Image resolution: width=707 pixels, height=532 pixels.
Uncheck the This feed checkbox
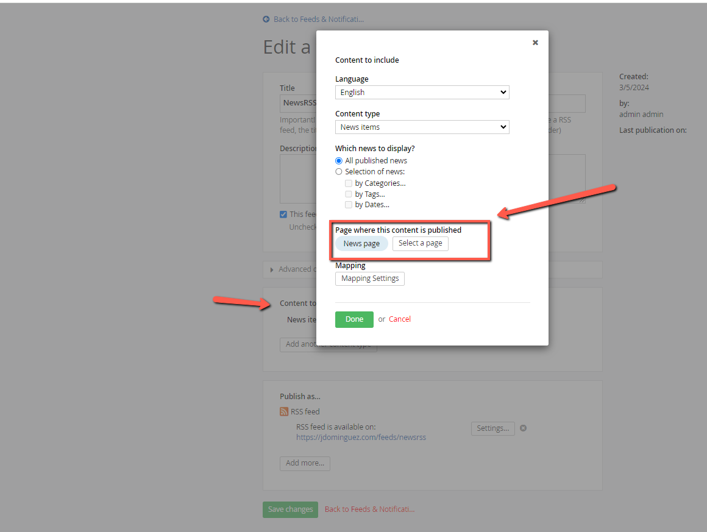pos(283,214)
